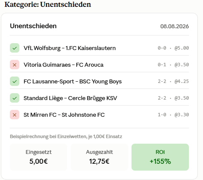Click the green check icon for VfL Wolfsburg
The width and height of the screenshot is (203, 180).
[15, 48]
